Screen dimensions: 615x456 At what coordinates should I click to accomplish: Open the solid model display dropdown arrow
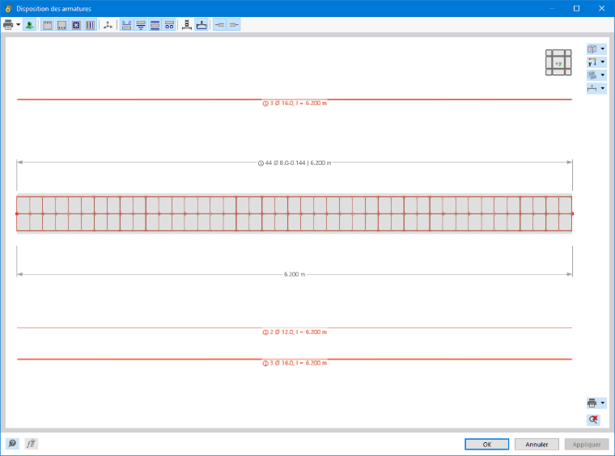(x=602, y=75)
